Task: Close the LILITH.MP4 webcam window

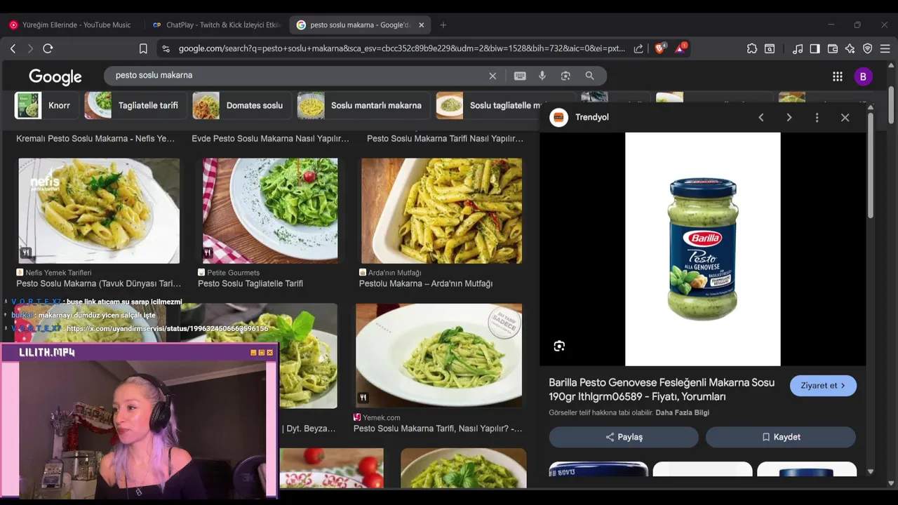Action: [x=269, y=353]
